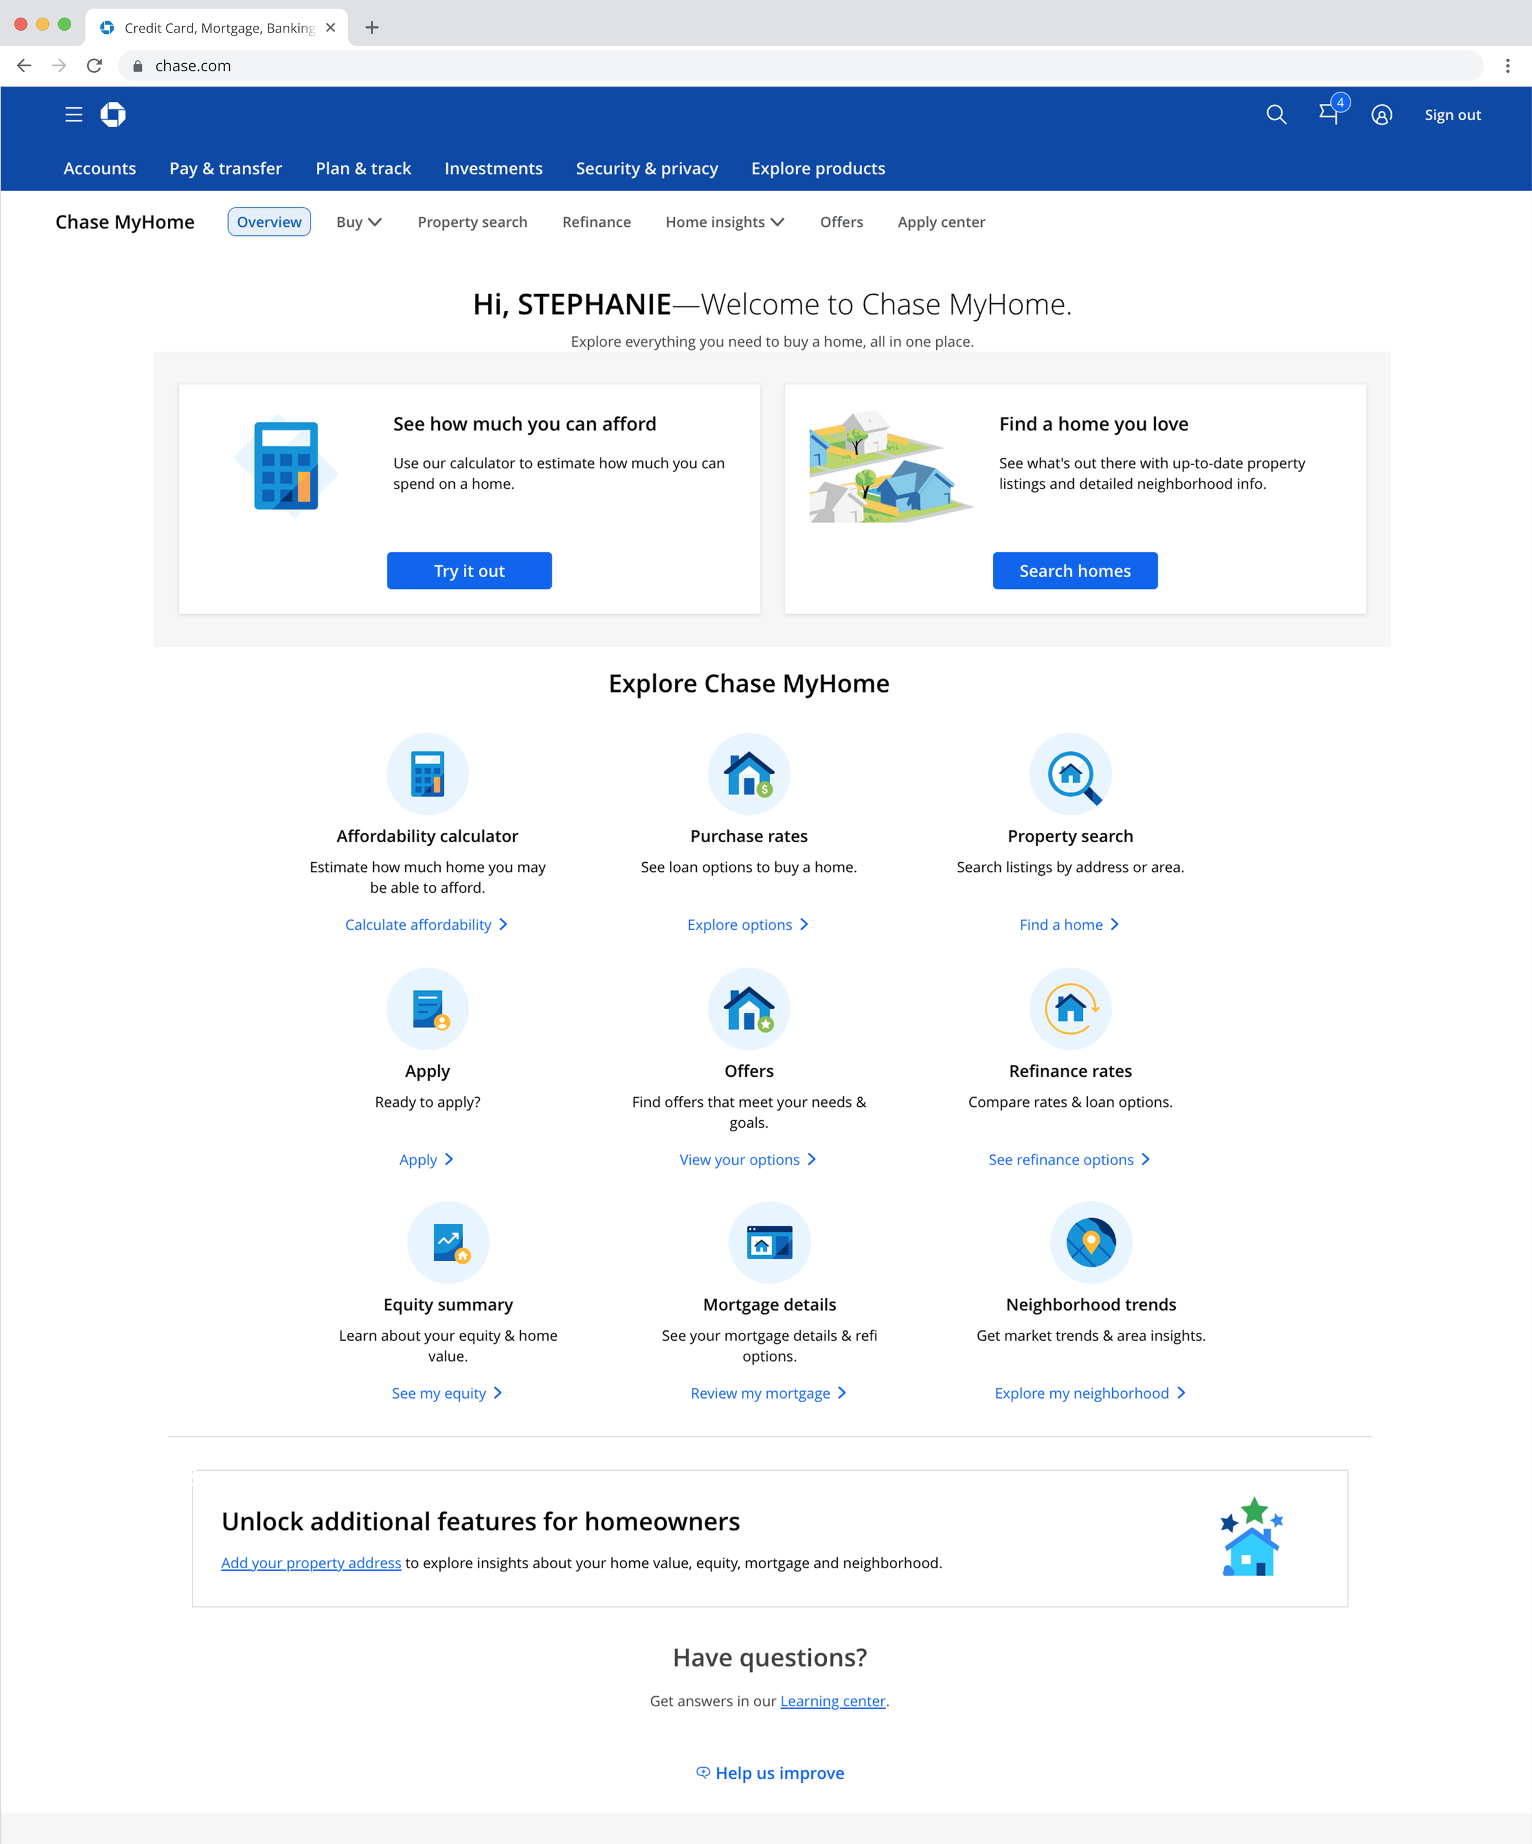Click chevron next to Find a home
1532x1844 pixels.
(x=1115, y=925)
